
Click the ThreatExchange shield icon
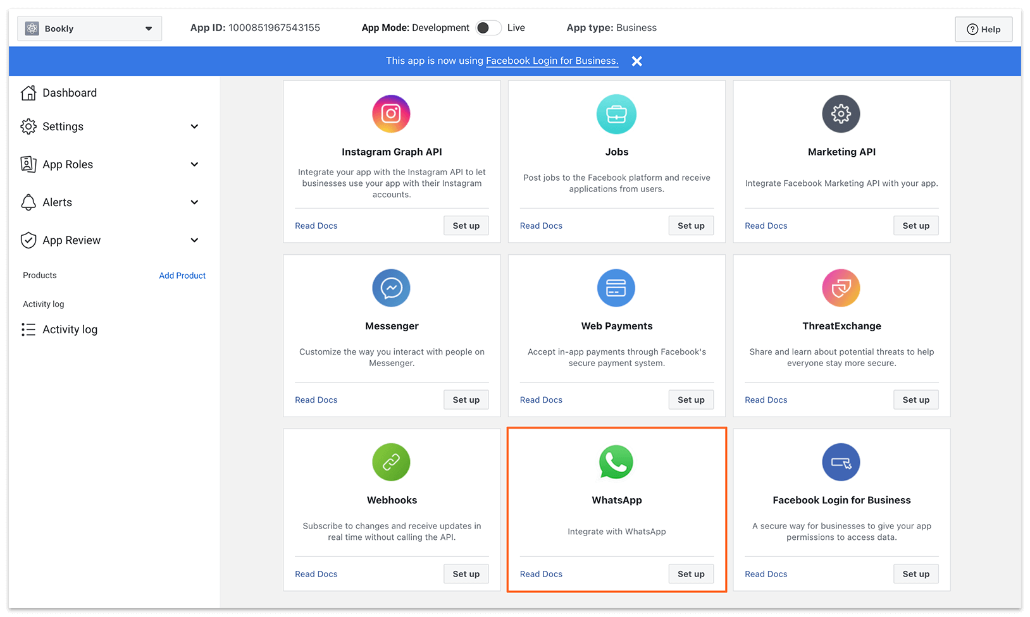point(841,288)
